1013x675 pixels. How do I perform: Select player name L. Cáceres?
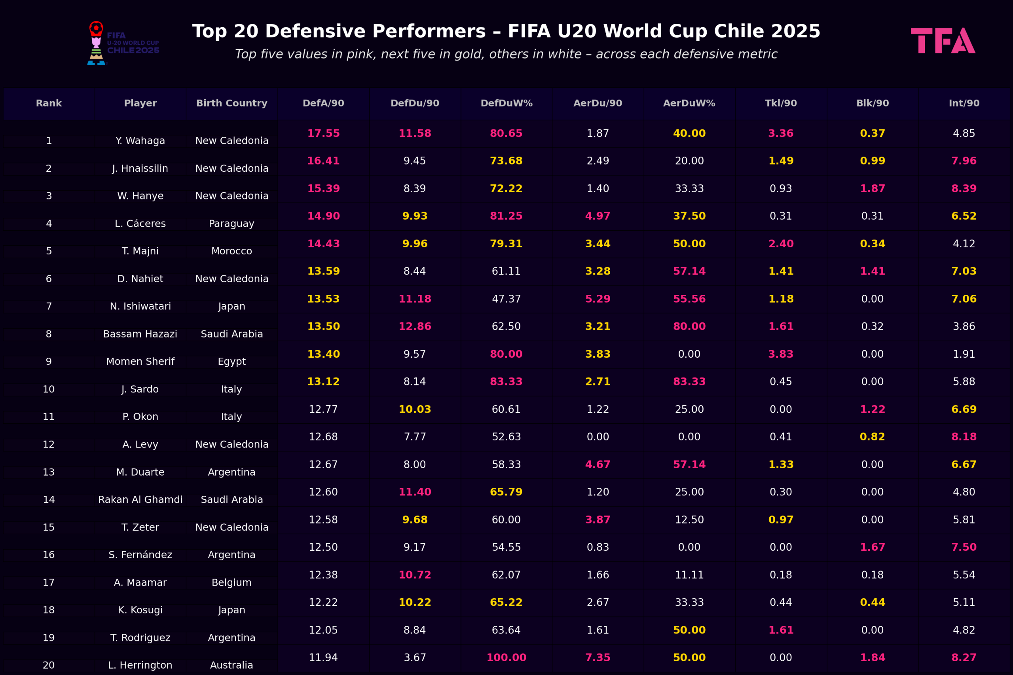pyautogui.click(x=140, y=224)
